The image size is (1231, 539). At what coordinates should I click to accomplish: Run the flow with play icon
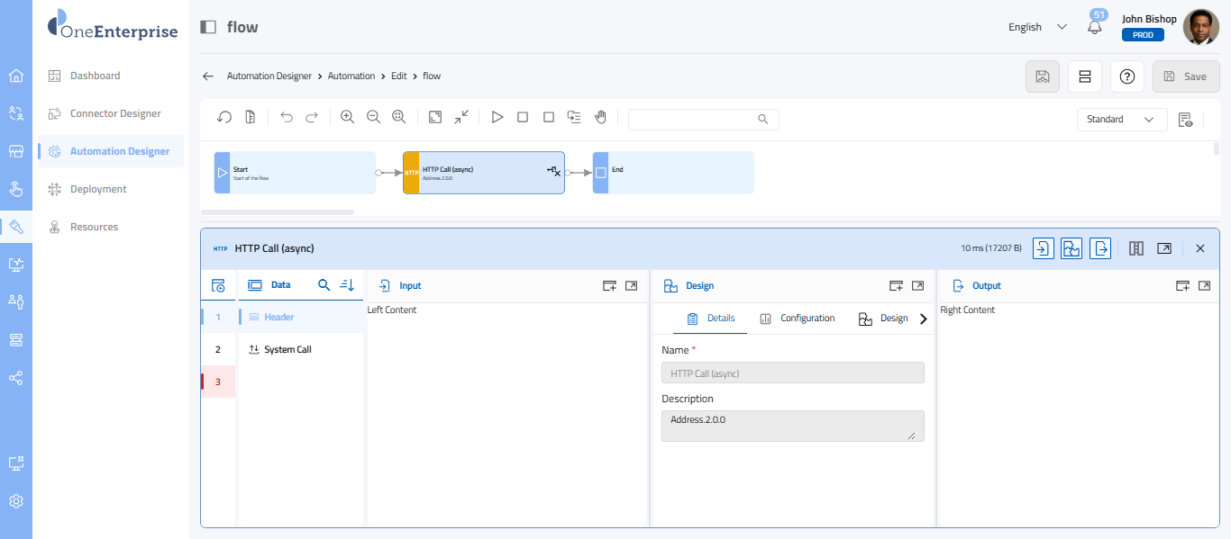click(x=497, y=117)
